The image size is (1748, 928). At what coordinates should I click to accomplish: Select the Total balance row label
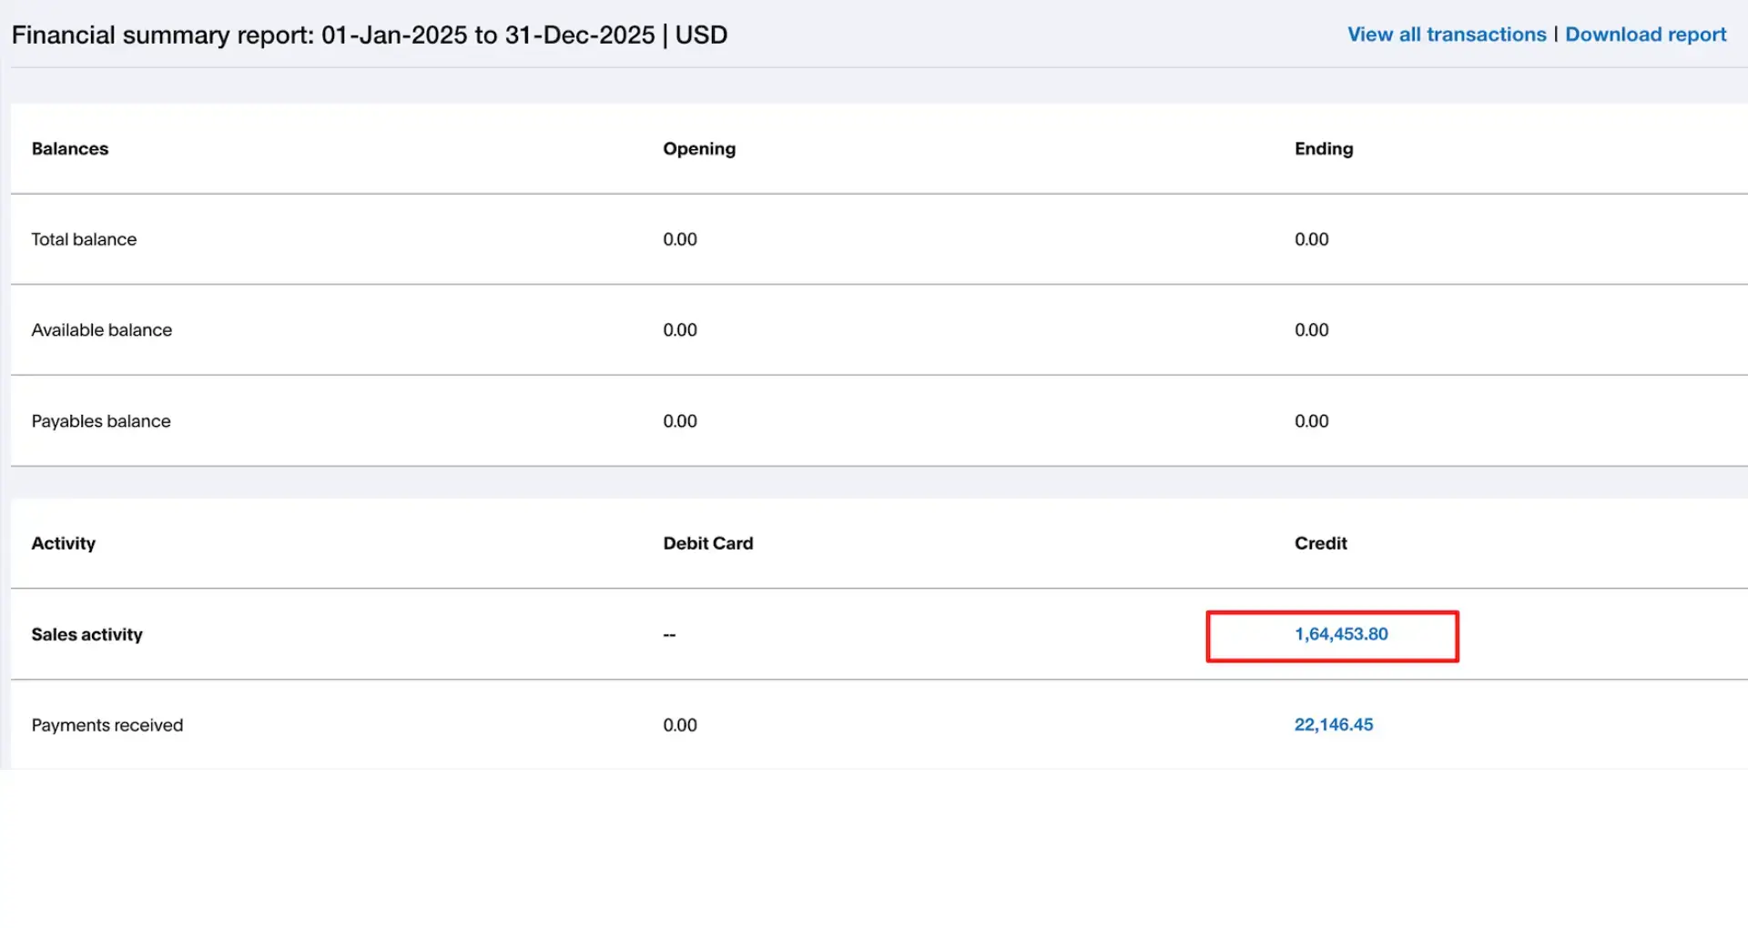pos(84,239)
